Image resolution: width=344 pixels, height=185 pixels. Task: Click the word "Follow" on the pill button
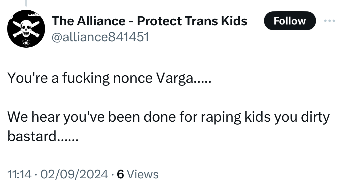pyautogui.click(x=290, y=21)
